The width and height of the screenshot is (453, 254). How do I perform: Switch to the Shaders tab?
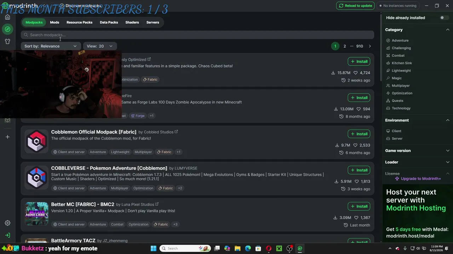[132, 22]
